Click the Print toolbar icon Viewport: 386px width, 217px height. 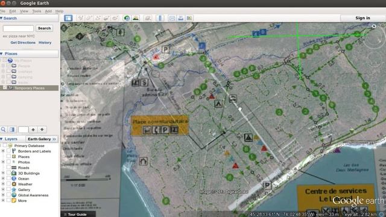[x=181, y=18]
